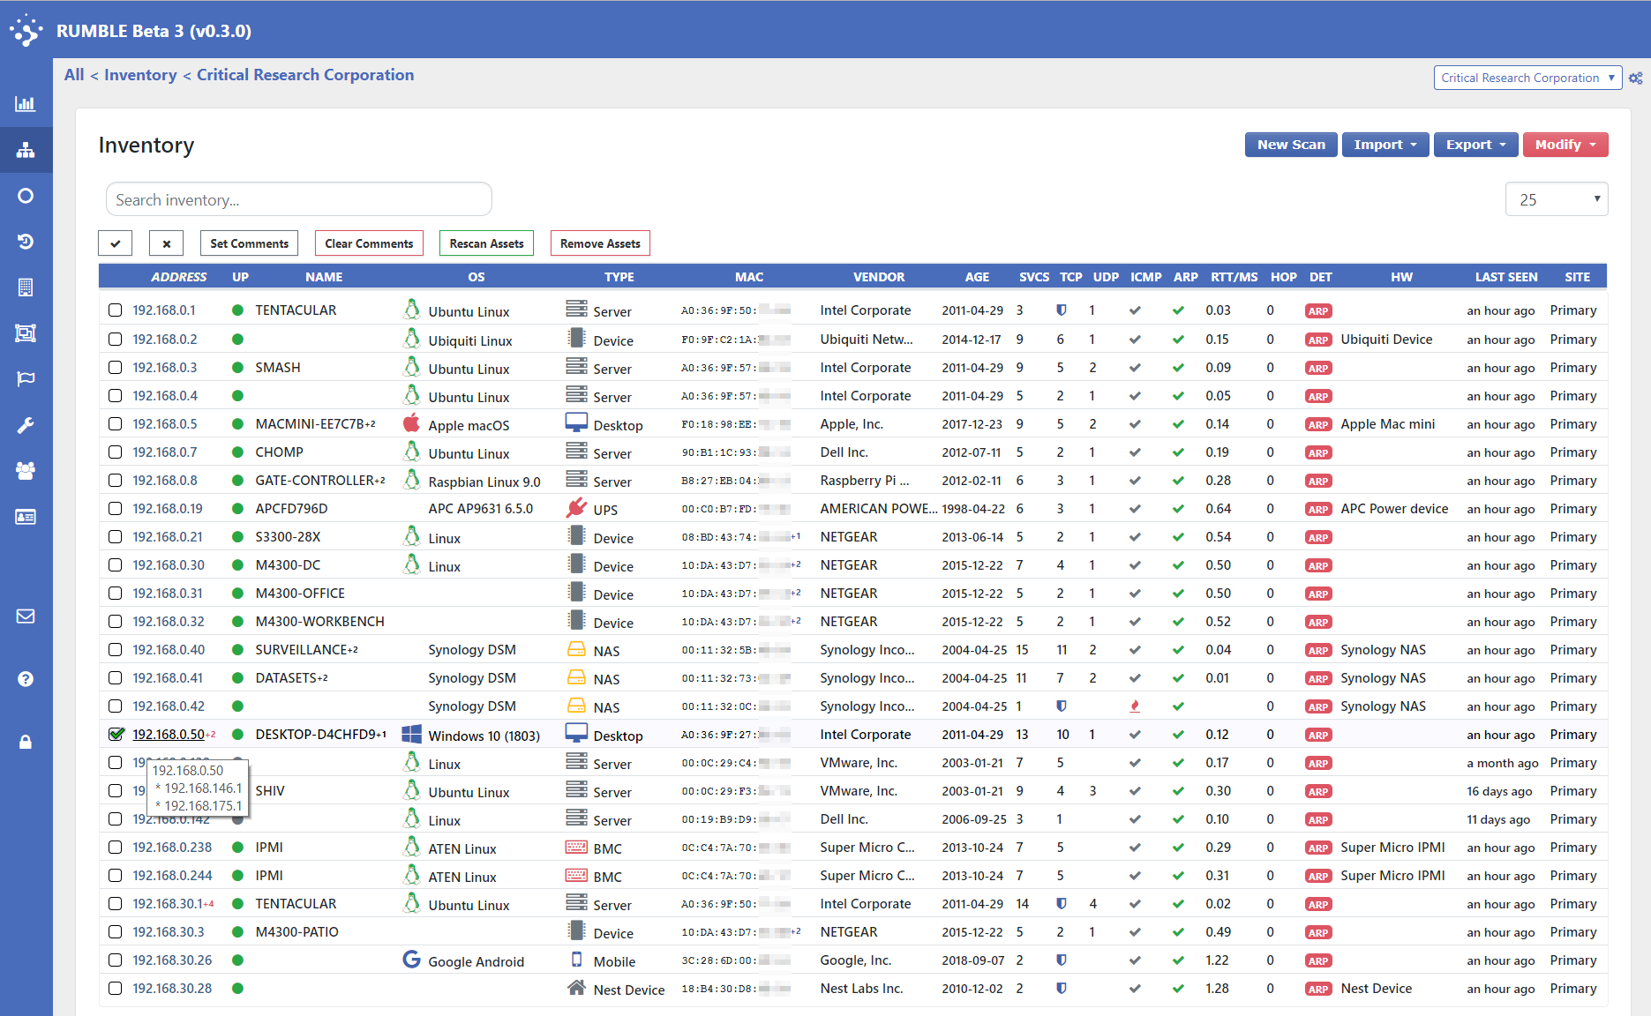The image size is (1651, 1016).
Task: Open the Import dropdown menu
Action: click(x=1385, y=145)
